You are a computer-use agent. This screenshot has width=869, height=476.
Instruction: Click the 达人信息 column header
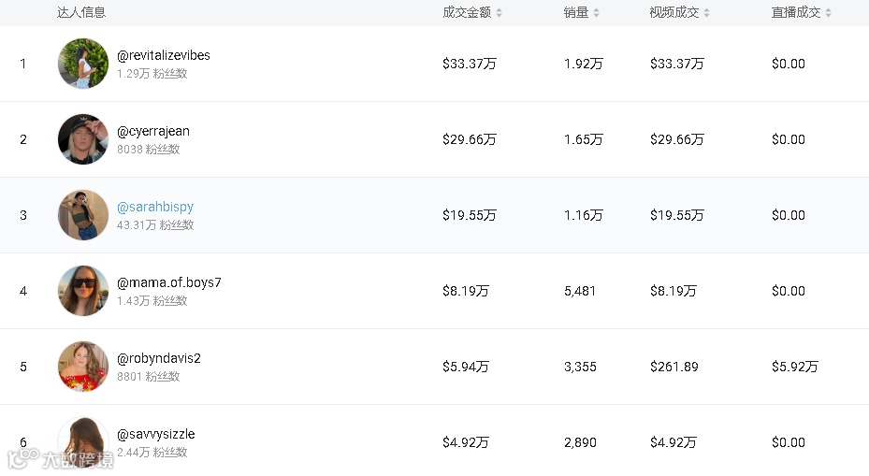(x=81, y=13)
